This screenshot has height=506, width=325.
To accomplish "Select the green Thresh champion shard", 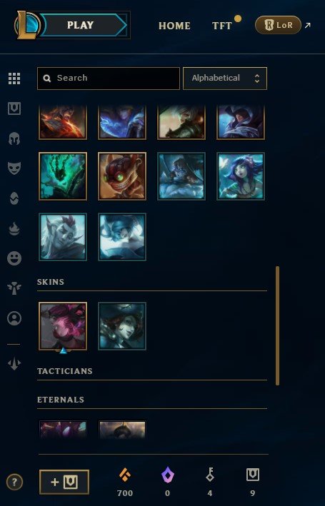I will (x=63, y=176).
